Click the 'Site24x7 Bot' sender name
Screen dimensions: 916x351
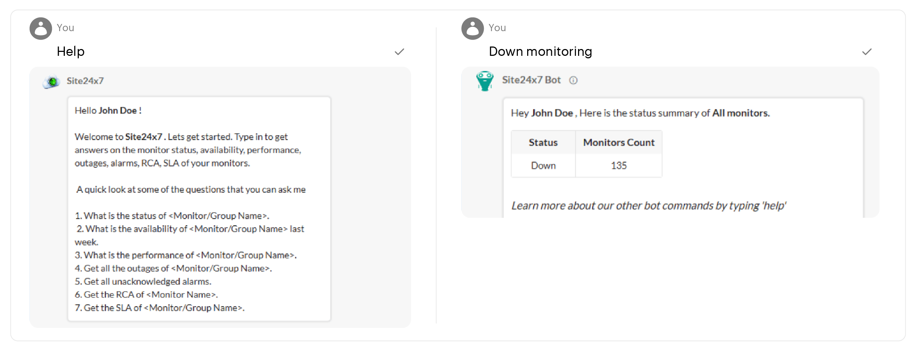pyautogui.click(x=531, y=80)
